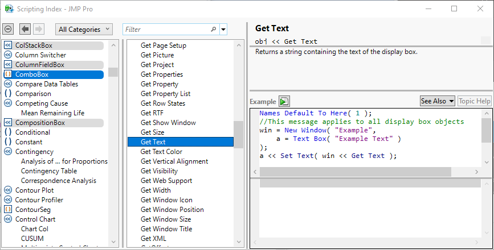The image size is (494, 250).
Task: Expand the See Also dropdown
Action: (x=437, y=101)
